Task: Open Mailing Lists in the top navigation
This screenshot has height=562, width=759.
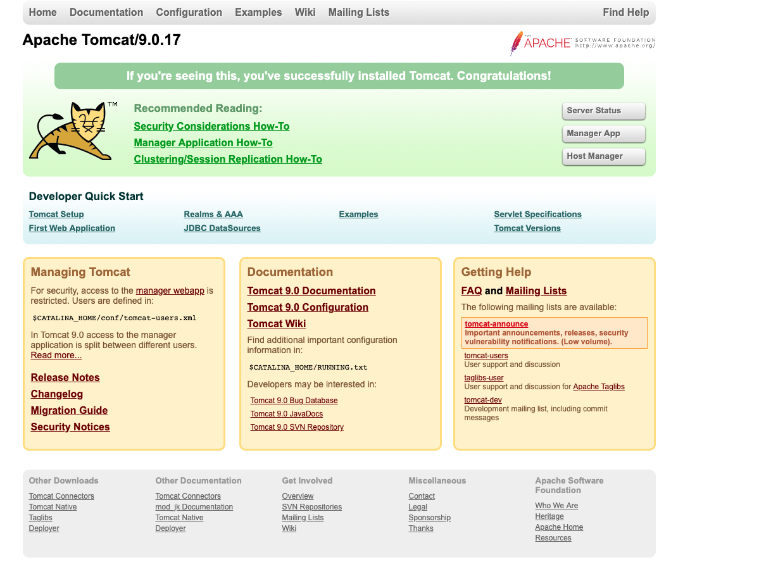Action: tap(359, 13)
